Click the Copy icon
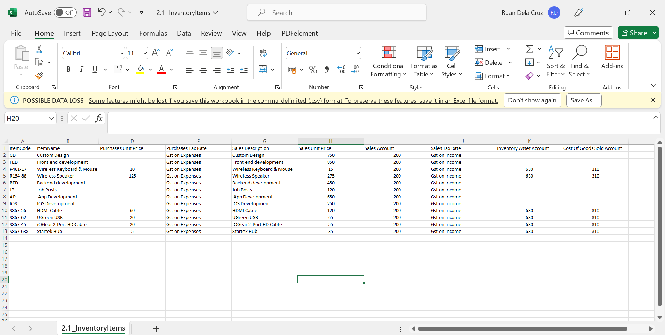The width and height of the screenshot is (665, 335). [x=39, y=62]
